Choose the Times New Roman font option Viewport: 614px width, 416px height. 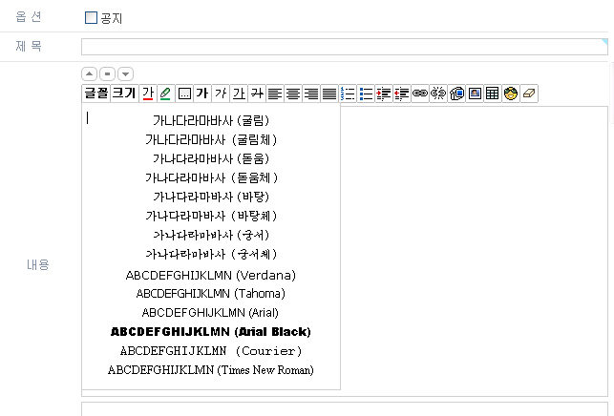tap(211, 370)
